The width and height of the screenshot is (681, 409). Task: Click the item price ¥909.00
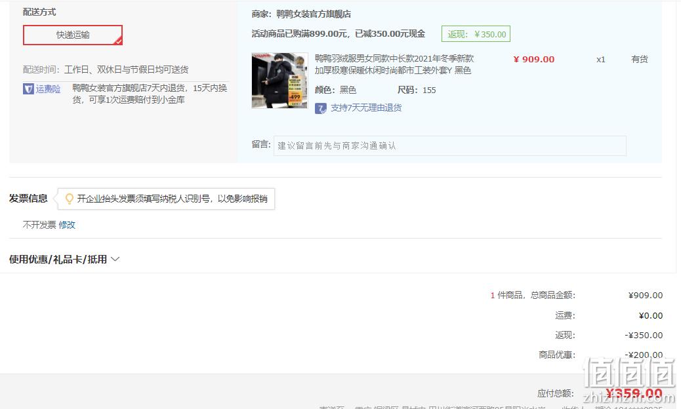pos(534,60)
